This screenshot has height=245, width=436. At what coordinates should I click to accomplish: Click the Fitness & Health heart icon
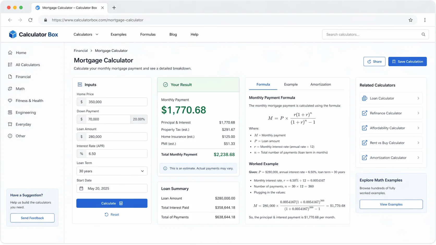(10, 101)
